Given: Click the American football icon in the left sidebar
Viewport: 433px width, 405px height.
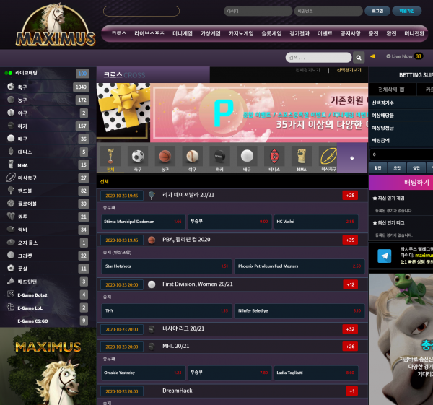Looking at the screenshot, I should tap(11, 178).
